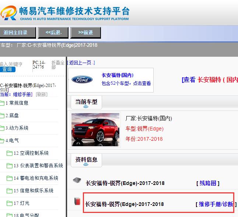
Task: Click the 年份:2017-2018 text
Action: click(x=144, y=139)
